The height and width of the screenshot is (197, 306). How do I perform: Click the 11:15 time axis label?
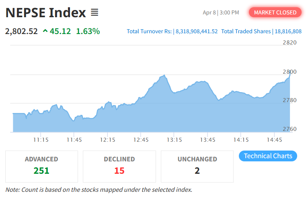[x=41, y=140]
